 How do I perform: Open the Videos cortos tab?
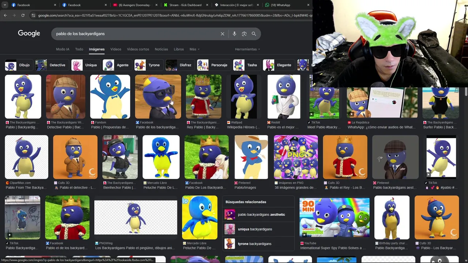(x=138, y=49)
